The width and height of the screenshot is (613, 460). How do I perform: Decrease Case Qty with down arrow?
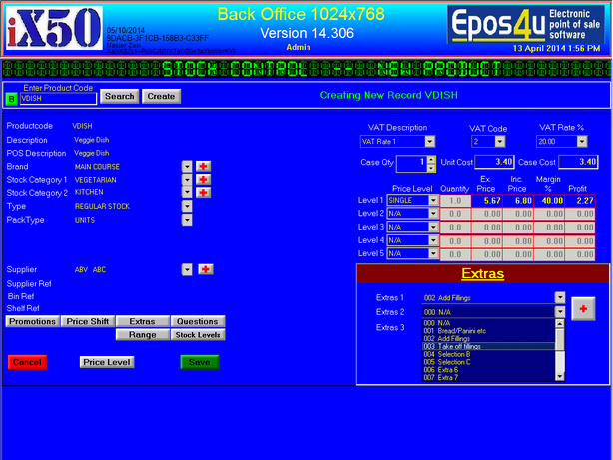(x=431, y=168)
